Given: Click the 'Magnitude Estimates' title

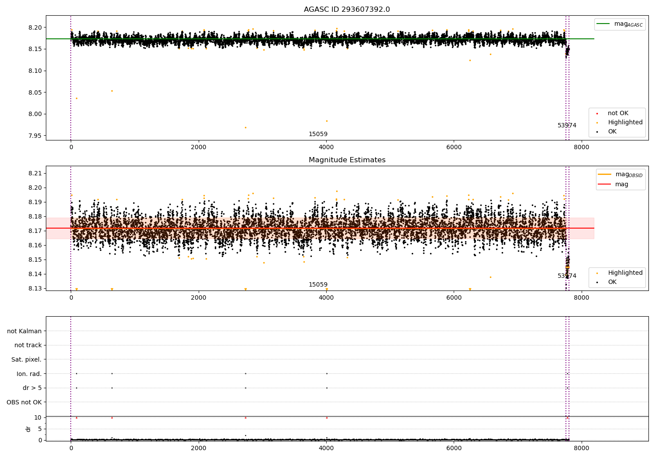Looking at the screenshot, I should click(x=347, y=160).
